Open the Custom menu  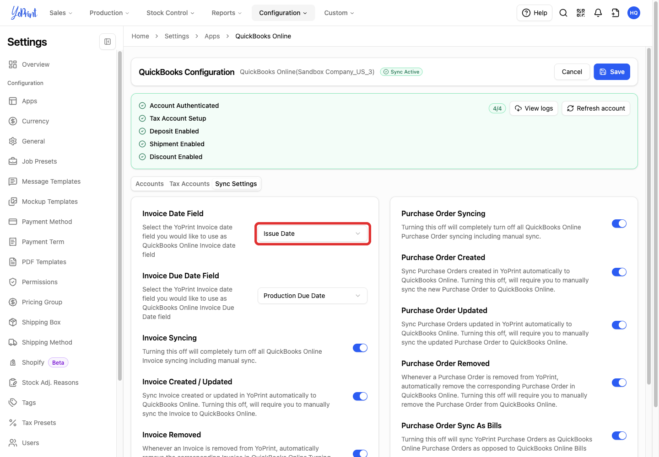pyautogui.click(x=339, y=13)
